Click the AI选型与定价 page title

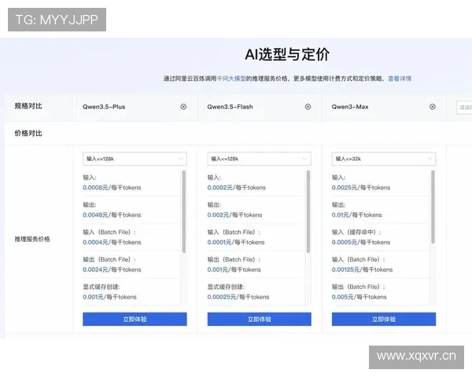287,55
